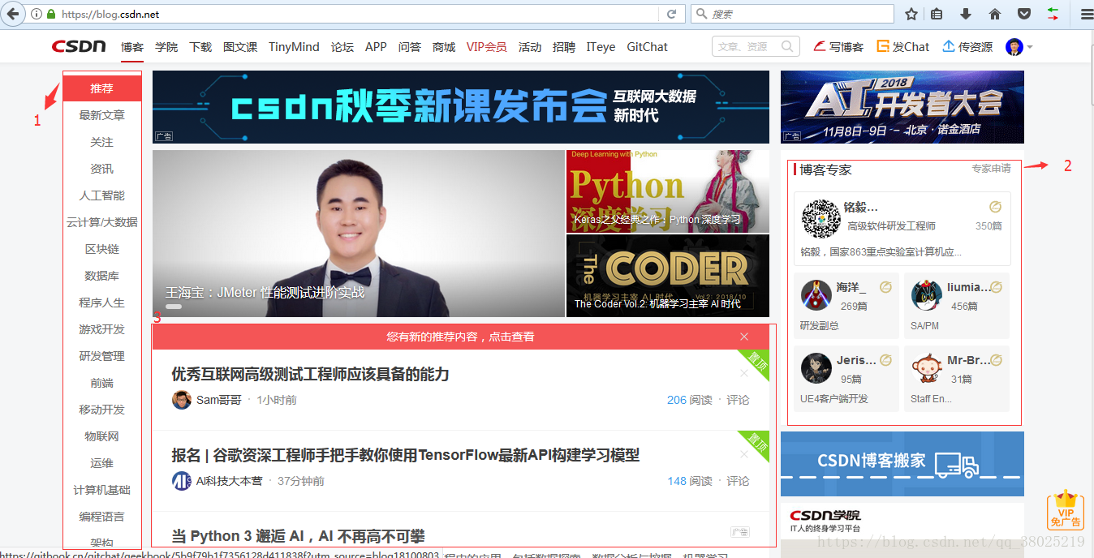Open 博客 in top navigation
The image size is (1094, 558).
pos(132,47)
